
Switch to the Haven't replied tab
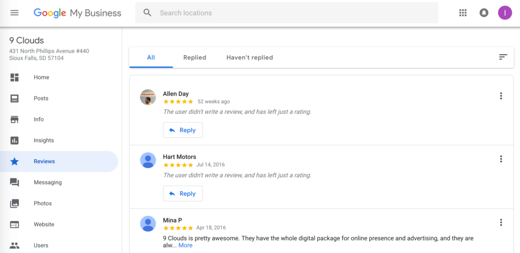click(x=250, y=58)
